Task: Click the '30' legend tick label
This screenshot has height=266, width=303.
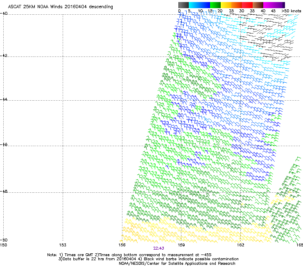Action: tap(242, 11)
